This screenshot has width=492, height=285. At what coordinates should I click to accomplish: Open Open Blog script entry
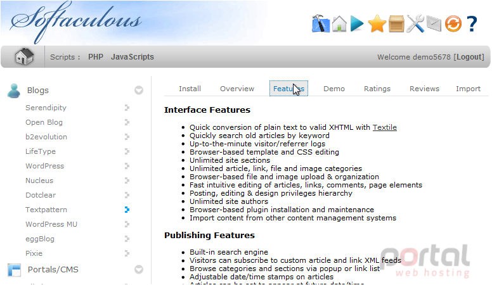coord(44,122)
